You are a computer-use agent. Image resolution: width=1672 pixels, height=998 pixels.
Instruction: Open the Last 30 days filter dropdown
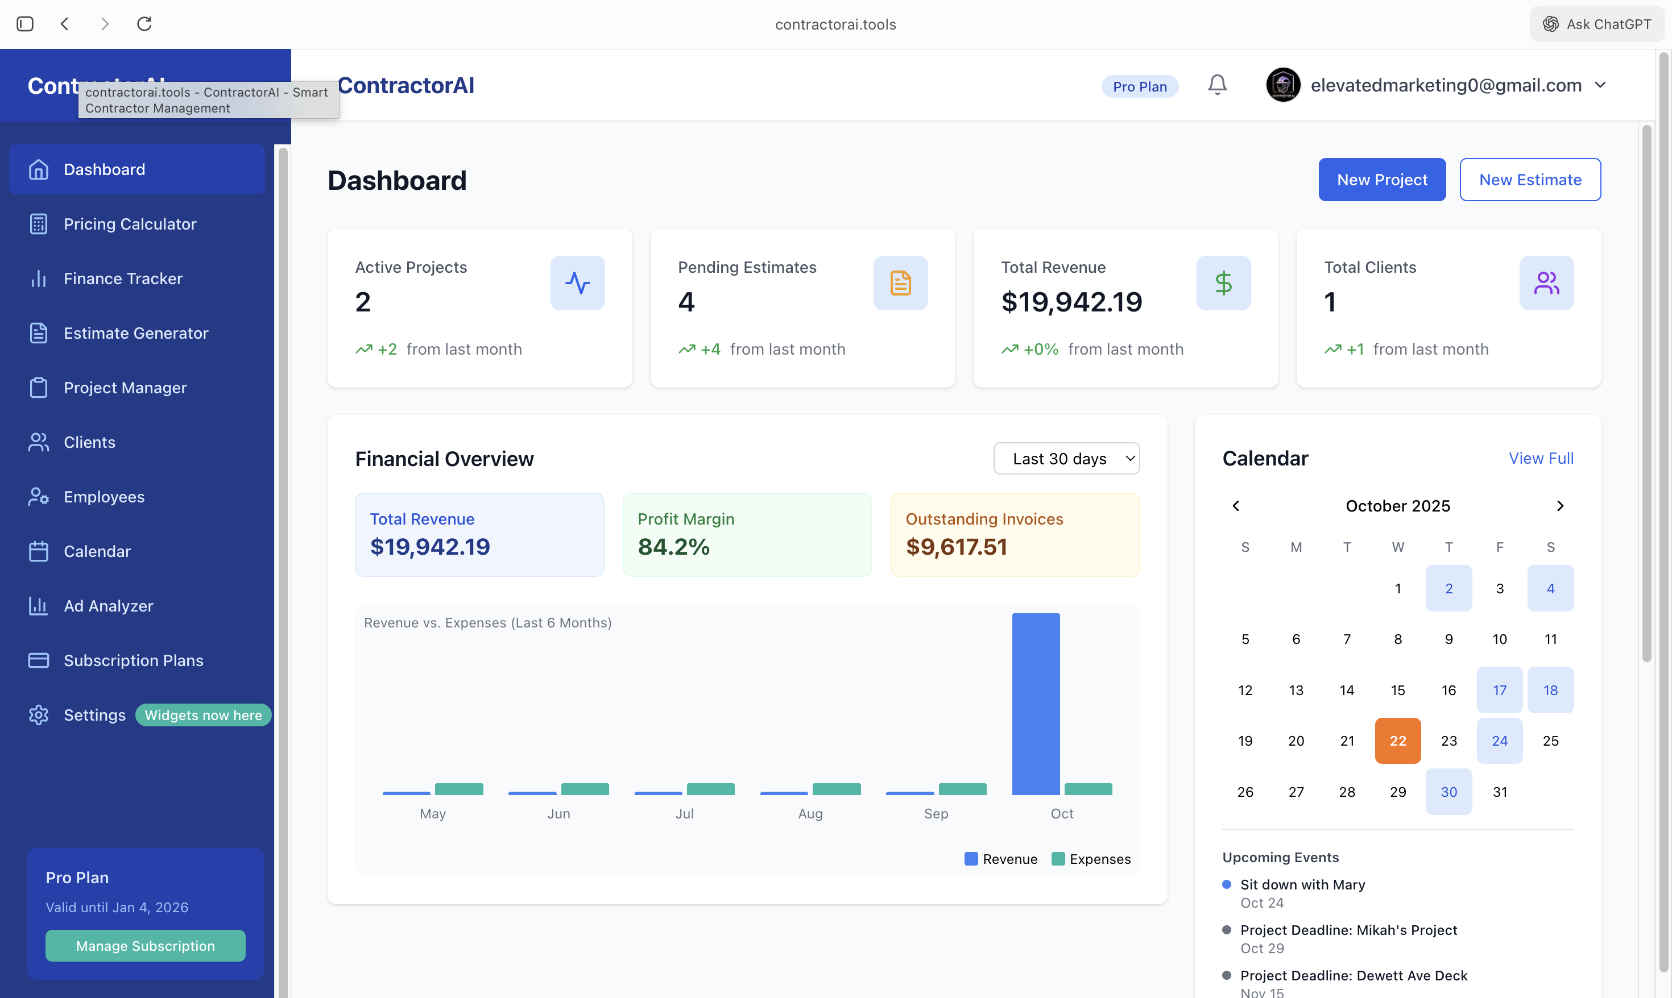pyautogui.click(x=1066, y=458)
